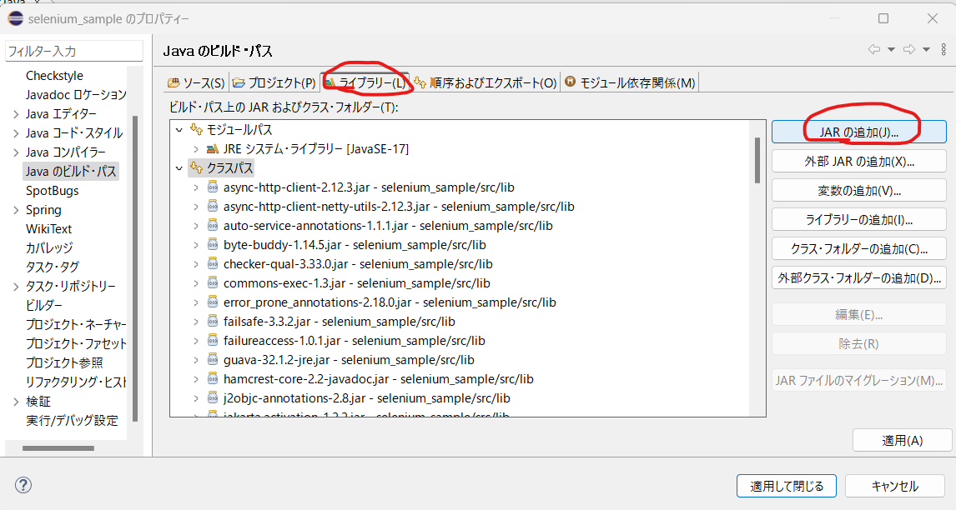Screen dimensions: 956x510
Task: Click the jar icon for j2objc-annotations-2.8.jar
Action: point(212,397)
